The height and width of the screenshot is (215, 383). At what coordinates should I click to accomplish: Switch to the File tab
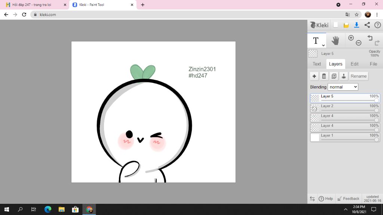point(373,64)
